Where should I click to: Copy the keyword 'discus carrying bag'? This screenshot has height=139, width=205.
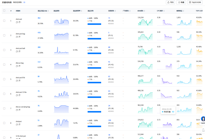tap(17, 110)
